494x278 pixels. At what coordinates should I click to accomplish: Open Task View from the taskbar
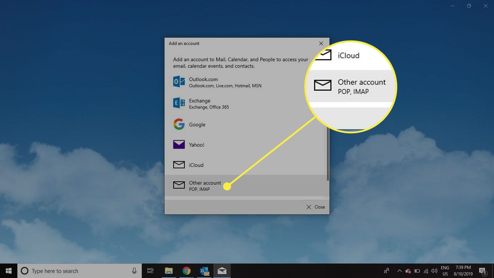pyautogui.click(x=150, y=271)
